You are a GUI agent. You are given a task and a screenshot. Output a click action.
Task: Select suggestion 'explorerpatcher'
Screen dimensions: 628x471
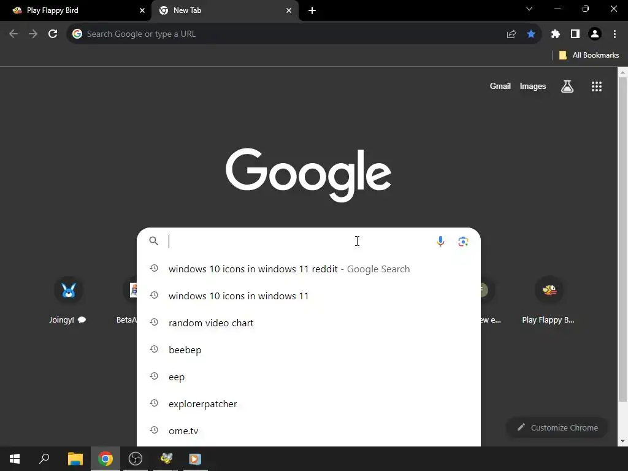308,404
